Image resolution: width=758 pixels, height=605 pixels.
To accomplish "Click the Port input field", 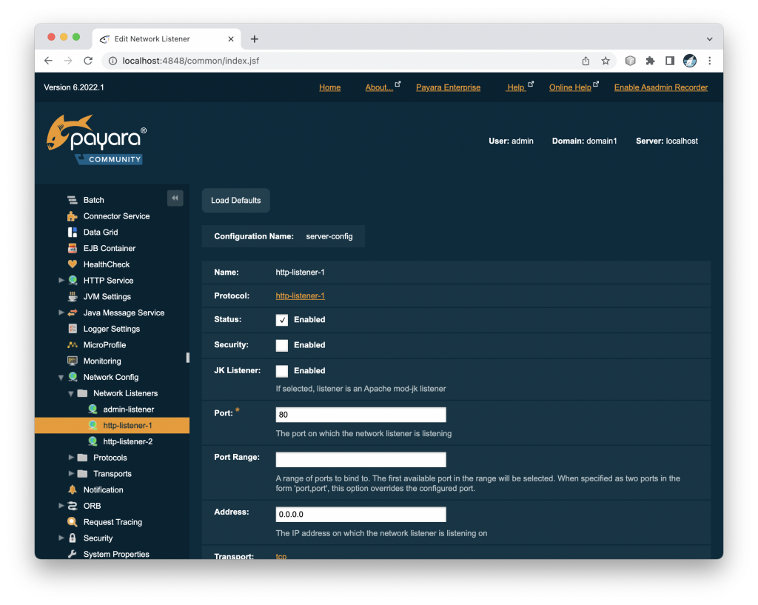I will [x=360, y=415].
